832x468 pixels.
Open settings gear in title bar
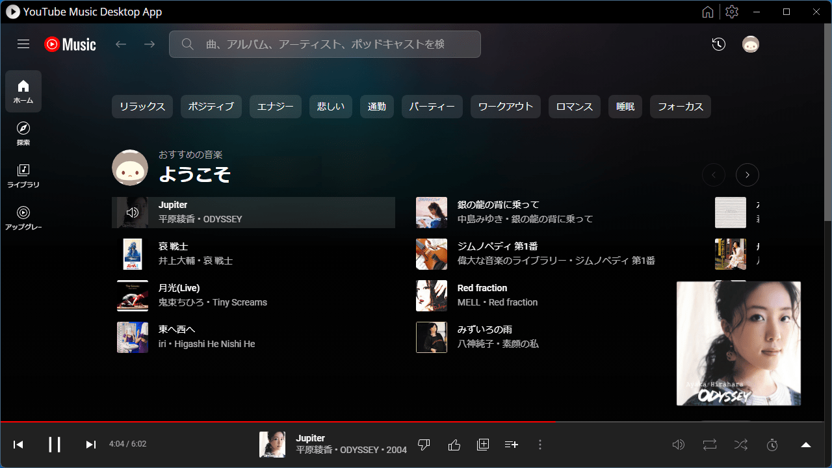[732, 12]
